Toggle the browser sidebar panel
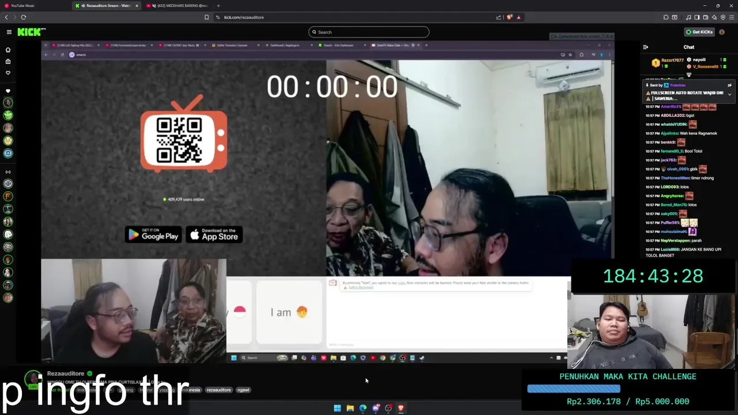Image resolution: width=738 pixels, height=415 pixels. (696, 17)
